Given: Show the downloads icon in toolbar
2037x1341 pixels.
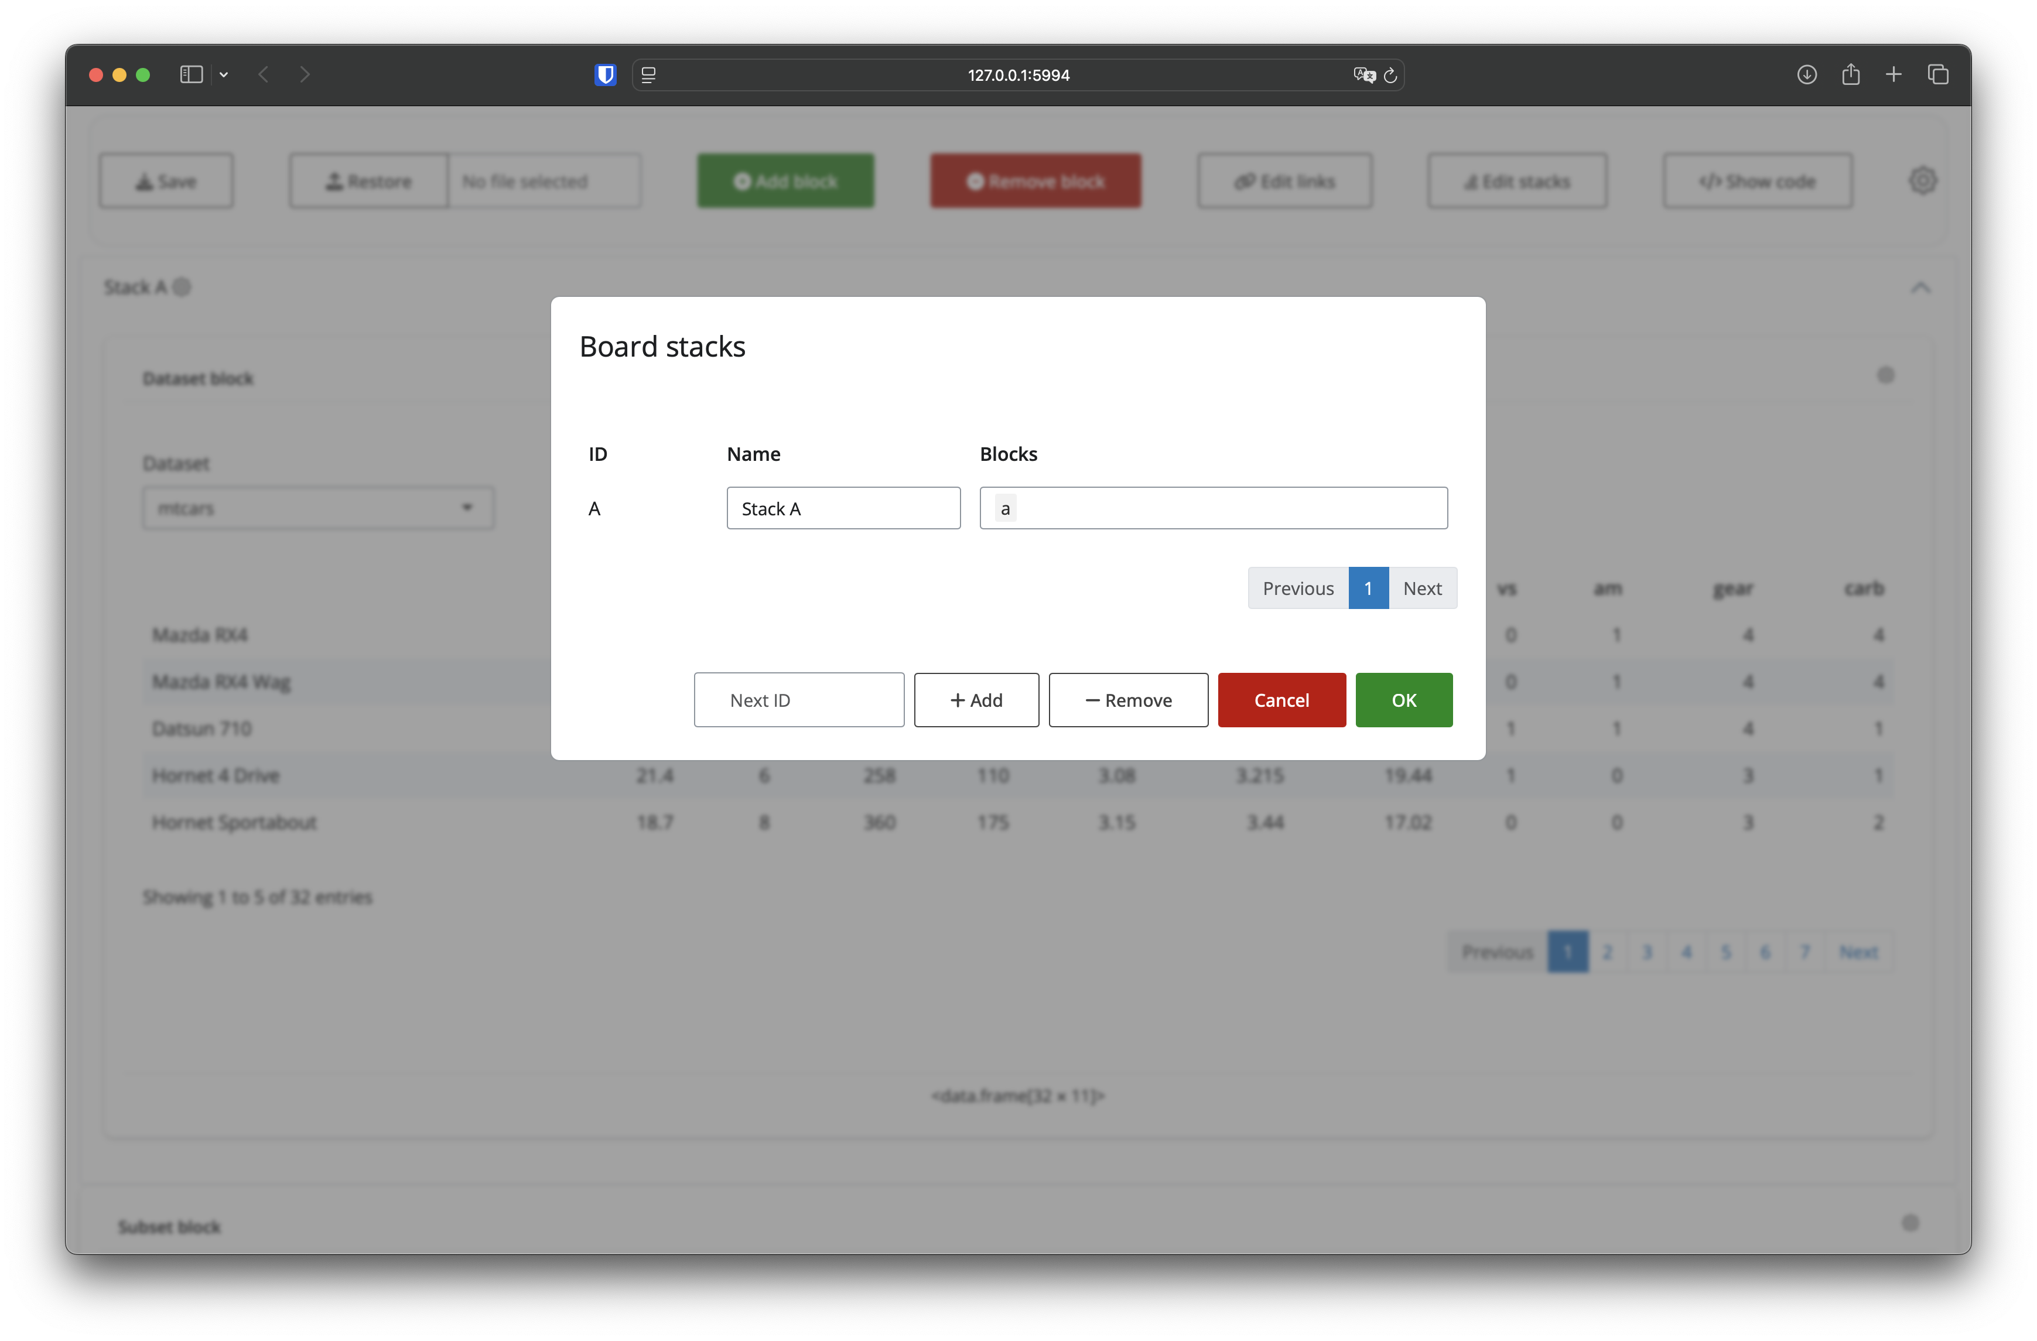Looking at the screenshot, I should point(1806,76).
